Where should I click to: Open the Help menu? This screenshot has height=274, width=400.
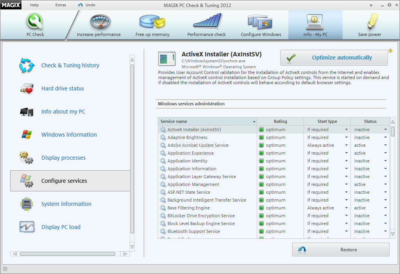click(34, 5)
